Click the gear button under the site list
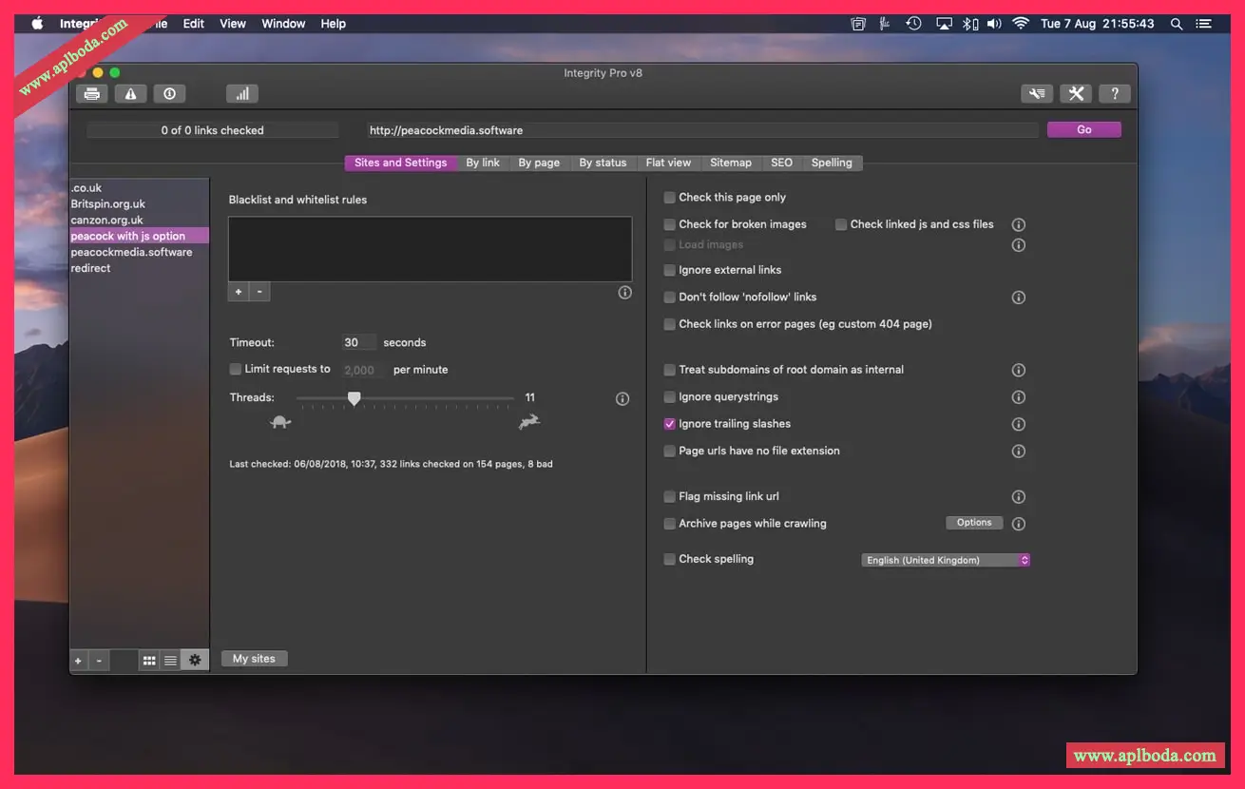 pos(195,661)
